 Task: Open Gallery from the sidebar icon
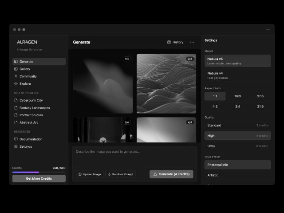[x=16, y=69]
